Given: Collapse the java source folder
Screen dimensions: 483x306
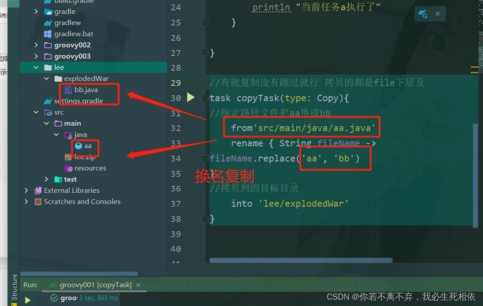Looking at the screenshot, I should click(57, 135).
